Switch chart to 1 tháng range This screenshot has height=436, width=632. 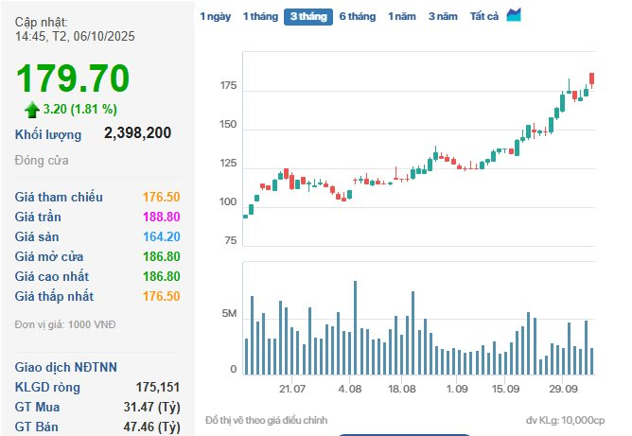[x=260, y=16]
